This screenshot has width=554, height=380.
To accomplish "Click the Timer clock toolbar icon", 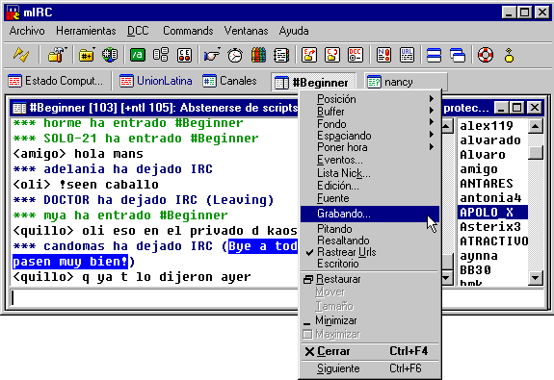I will tap(235, 55).
